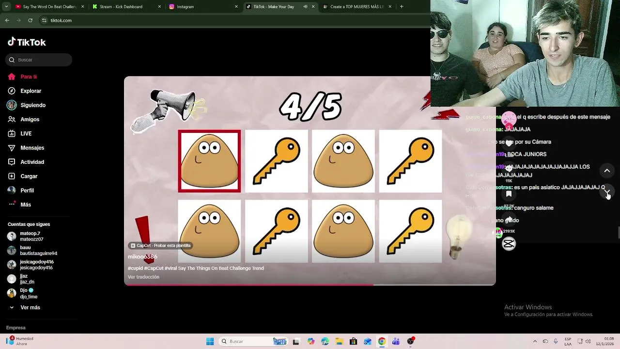Open the video creator's avatar

(x=509, y=118)
